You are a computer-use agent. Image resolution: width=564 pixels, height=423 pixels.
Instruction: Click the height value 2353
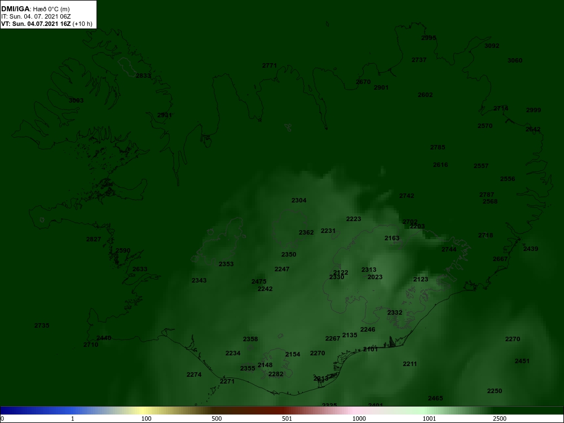226,264
